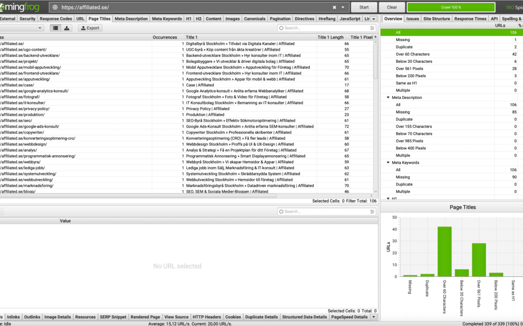Switch to the Meta Keywords tab
Screen dimensions: 523x326
(x=167, y=19)
